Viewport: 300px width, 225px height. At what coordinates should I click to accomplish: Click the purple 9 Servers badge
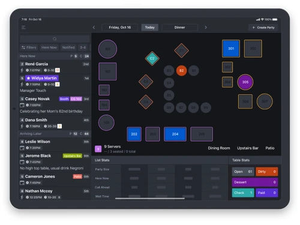[98, 149]
